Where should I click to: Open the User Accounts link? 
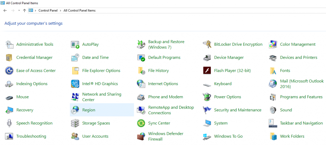click(95, 136)
